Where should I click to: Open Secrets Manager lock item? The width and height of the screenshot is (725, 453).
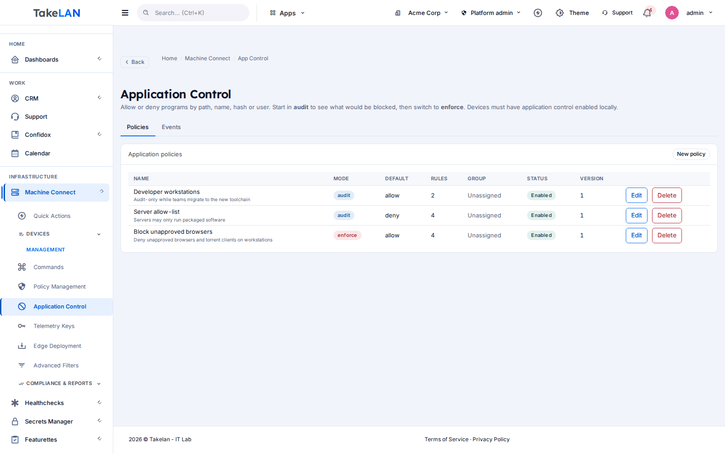point(56,421)
